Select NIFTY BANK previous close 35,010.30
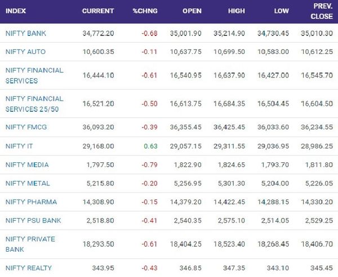The image size is (338, 277). (317, 33)
